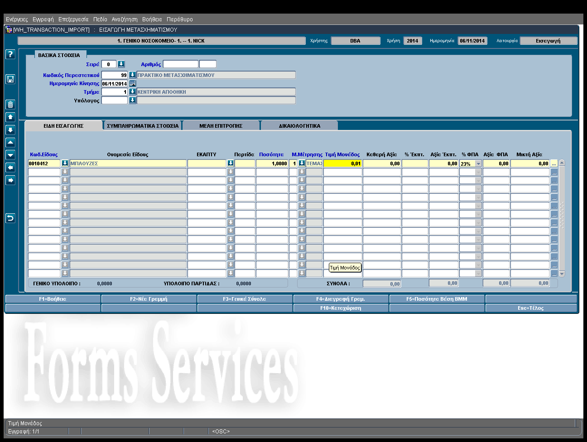The height and width of the screenshot is (442, 587).
Task: Open the Ενέργειες menu
Action: click(x=17, y=19)
